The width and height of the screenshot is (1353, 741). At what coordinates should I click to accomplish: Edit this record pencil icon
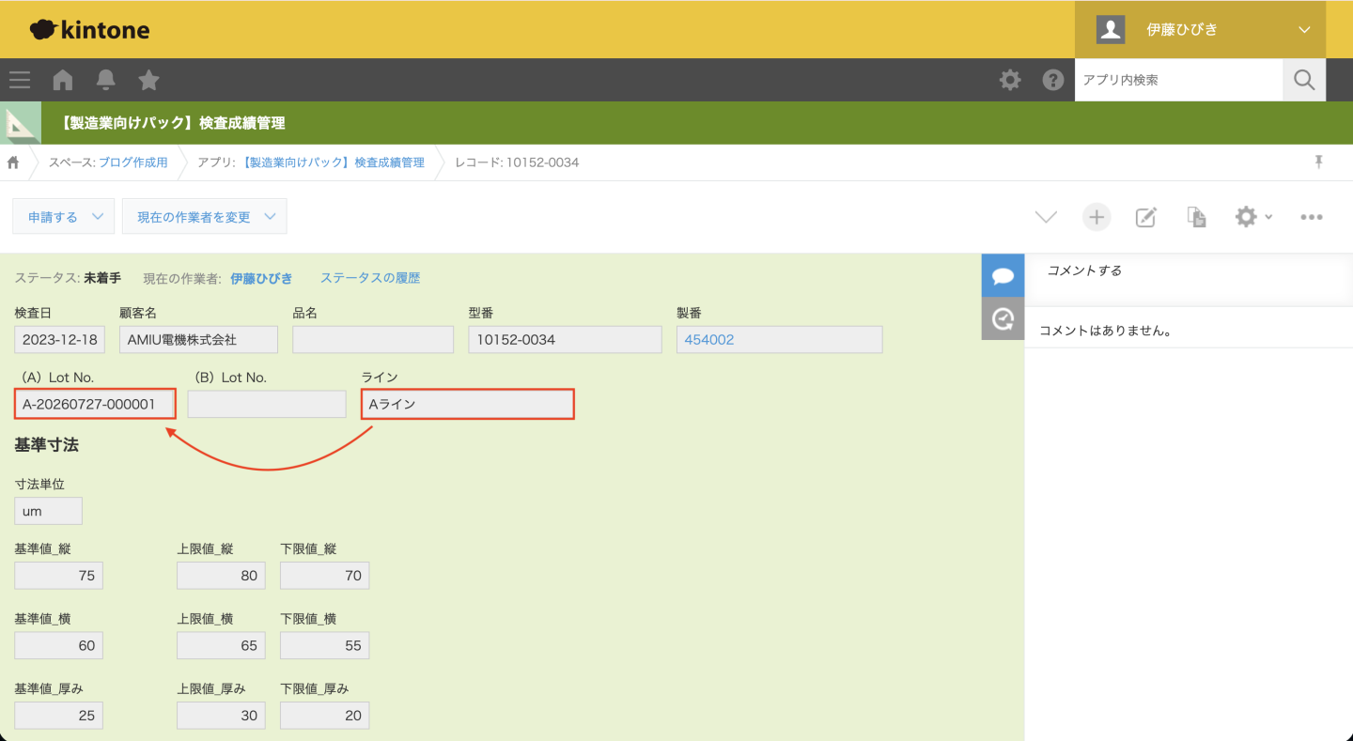(1146, 217)
